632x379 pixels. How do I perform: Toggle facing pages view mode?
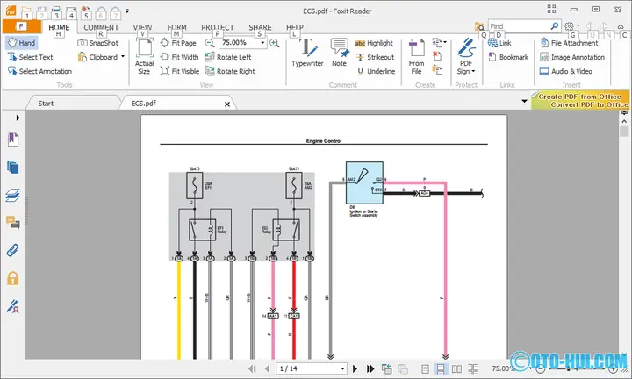click(456, 369)
